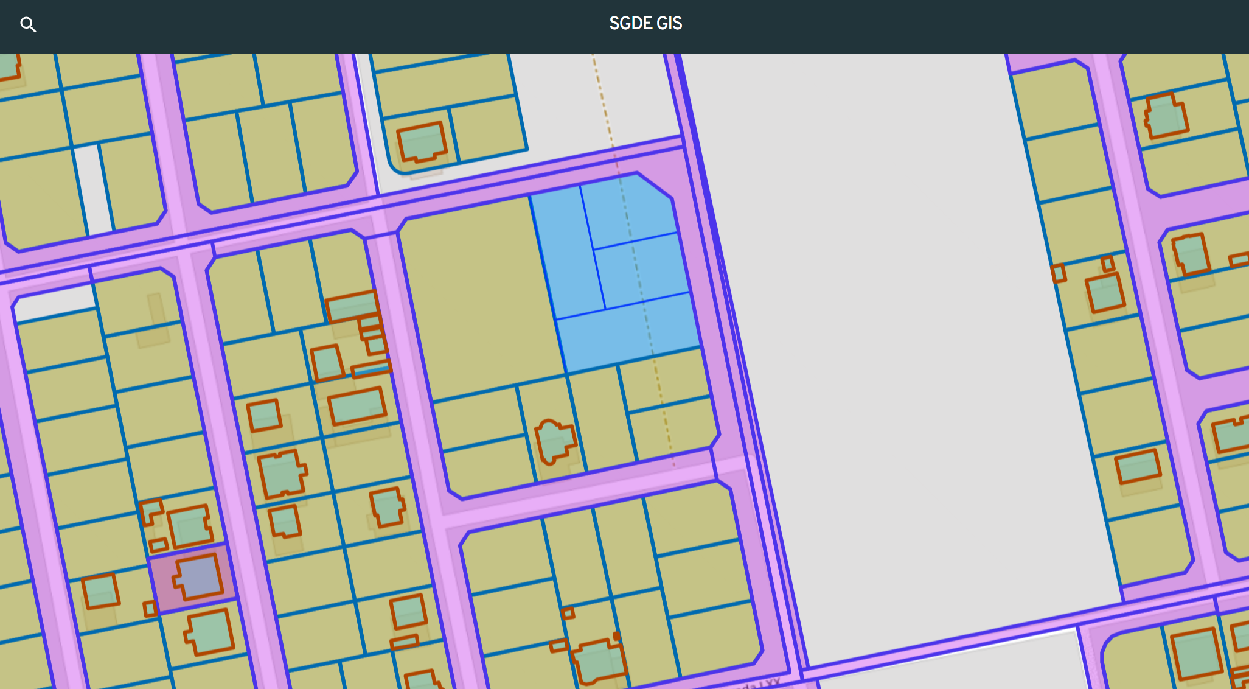Viewport: 1249px width, 689px height.
Task: Click the round-topped building footprint below the blue parcels
Action: coord(554,441)
